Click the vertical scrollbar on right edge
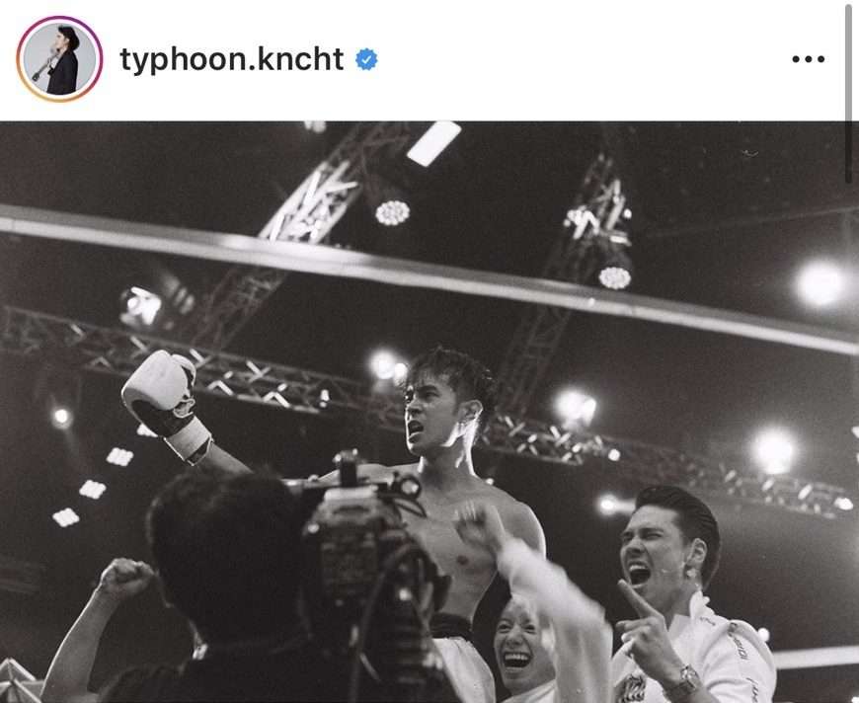The image size is (859, 703). click(848, 93)
